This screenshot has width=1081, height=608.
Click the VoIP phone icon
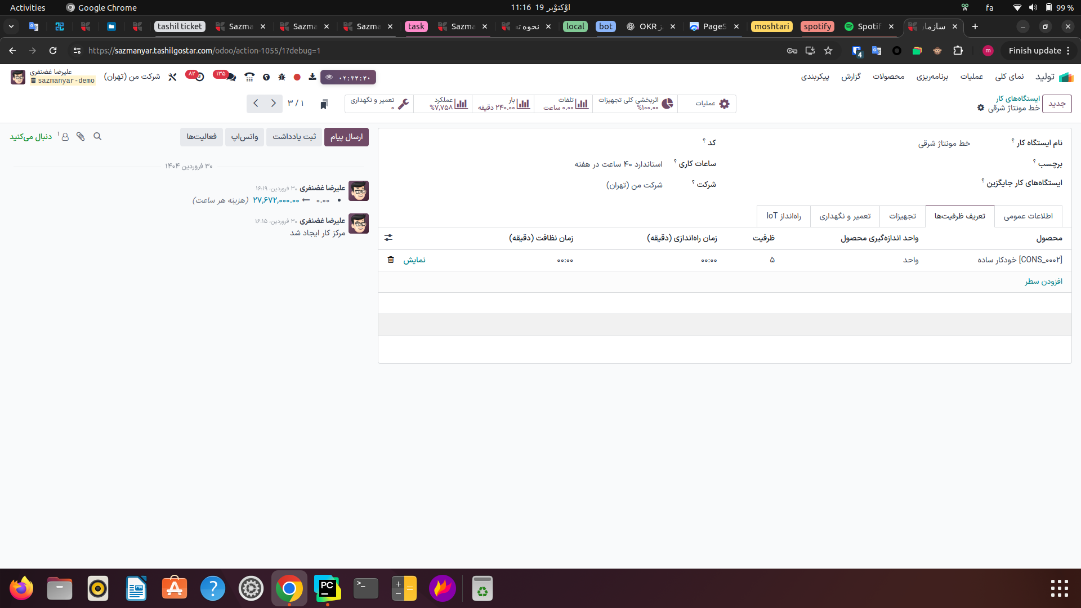click(249, 77)
